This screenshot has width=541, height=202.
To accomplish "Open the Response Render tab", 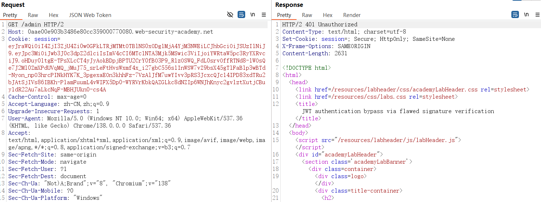I will click(352, 15).
